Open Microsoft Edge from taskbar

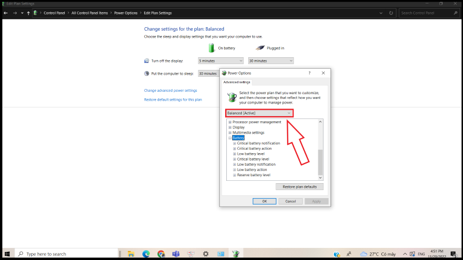coord(146,254)
